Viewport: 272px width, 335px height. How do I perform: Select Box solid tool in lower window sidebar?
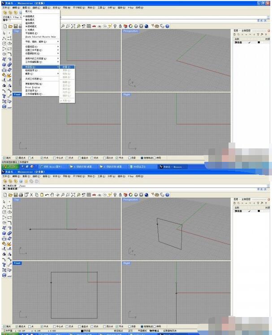coord(4,233)
